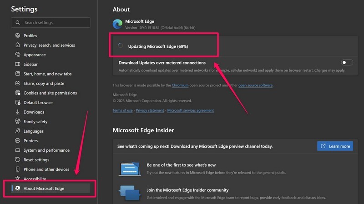Image resolution: width=364 pixels, height=204 pixels.
Task: Click the Microsoft Edge logo in About
Action: point(117,24)
